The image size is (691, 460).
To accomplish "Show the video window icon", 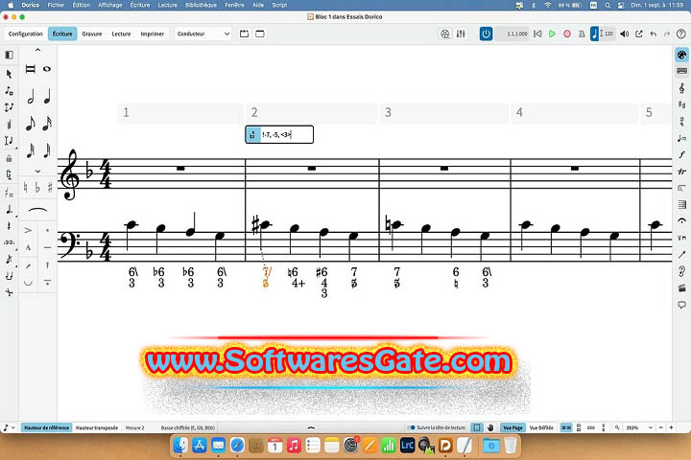I will click(x=445, y=34).
